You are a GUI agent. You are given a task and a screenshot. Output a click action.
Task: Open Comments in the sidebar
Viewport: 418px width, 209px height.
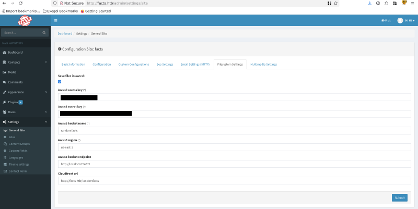pos(15,82)
